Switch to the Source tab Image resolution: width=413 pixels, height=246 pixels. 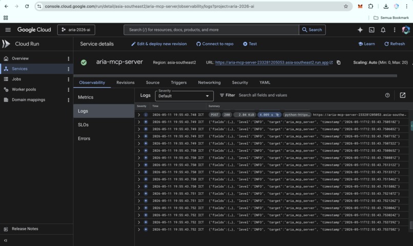tap(153, 83)
